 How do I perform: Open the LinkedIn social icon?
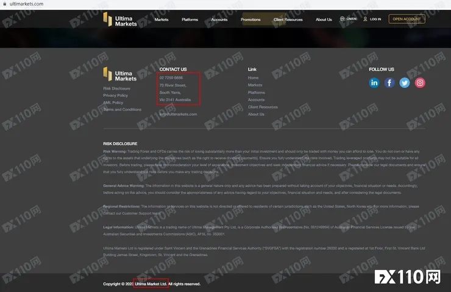click(374, 83)
